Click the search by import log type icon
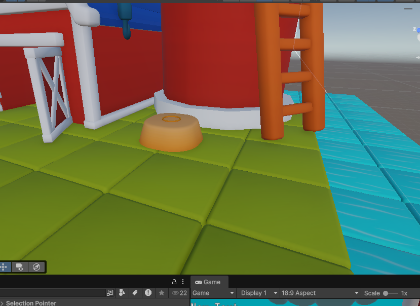Screen dimensions: 420x306 tap(148, 293)
